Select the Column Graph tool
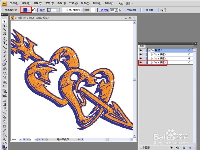200x150 pixels. pos(4,95)
